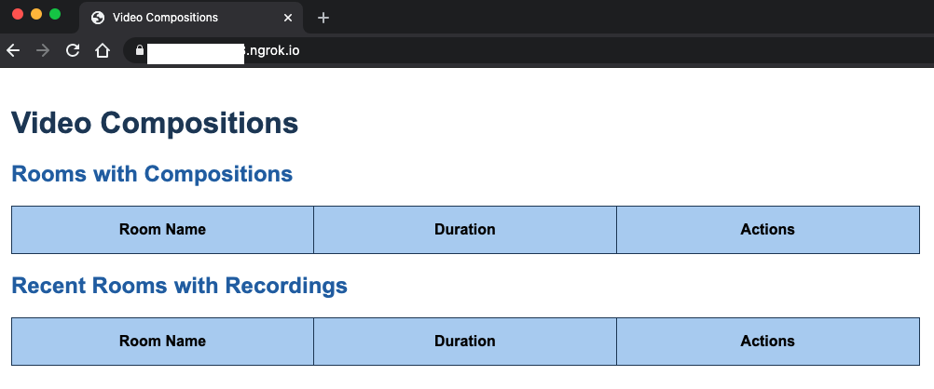This screenshot has height=389, width=934.
Task: Close the Video Compositions tab
Action: coord(288,18)
